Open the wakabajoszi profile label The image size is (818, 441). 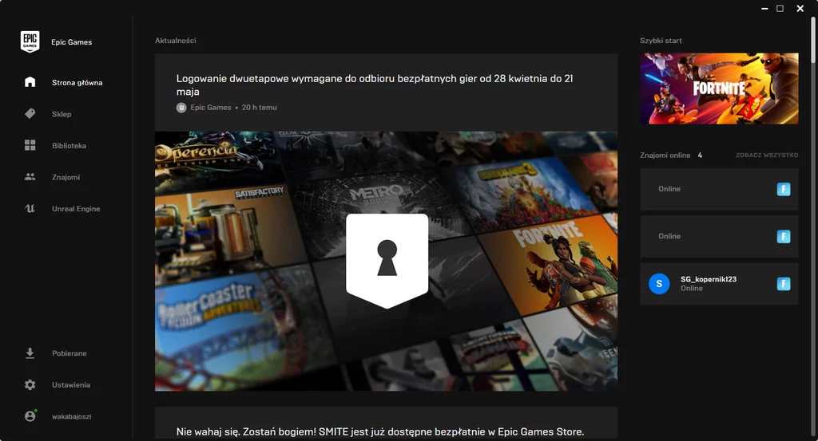click(x=71, y=416)
